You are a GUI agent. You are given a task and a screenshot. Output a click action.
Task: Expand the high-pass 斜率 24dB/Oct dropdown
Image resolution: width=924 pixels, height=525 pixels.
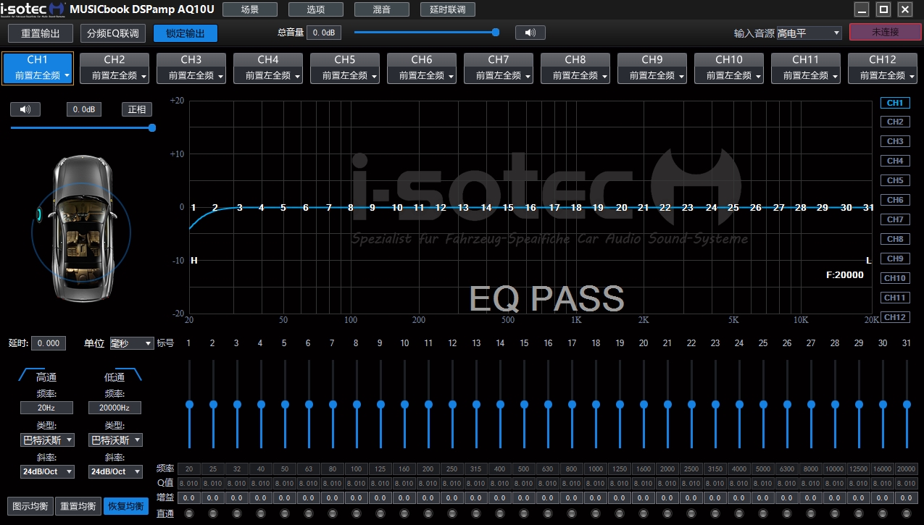47,471
